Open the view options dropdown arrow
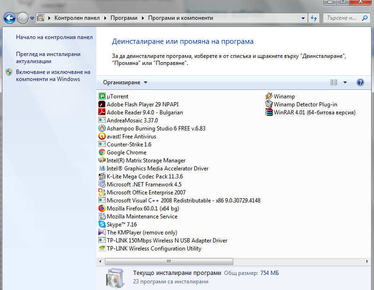The height and width of the screenshot is (290, 374). pyautogui.click(x=345, y=82)
